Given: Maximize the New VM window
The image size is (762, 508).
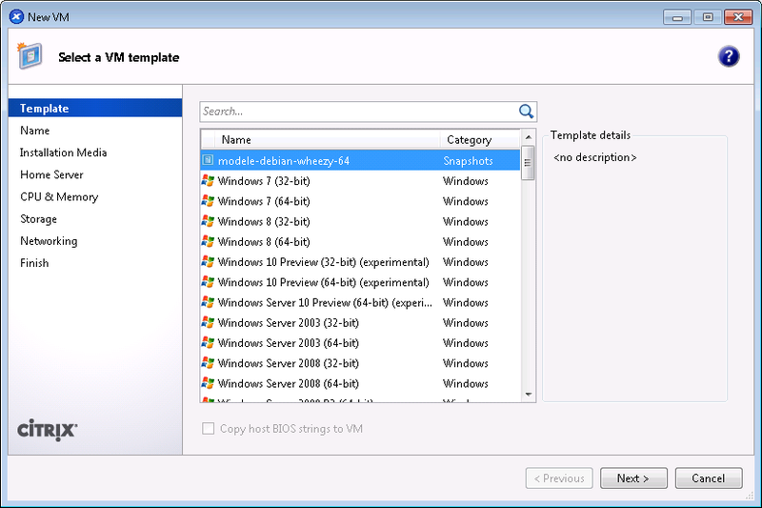Looking at the screenshot, I should point(708,17).
